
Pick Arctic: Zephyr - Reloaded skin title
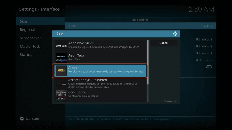coord(88,80)
